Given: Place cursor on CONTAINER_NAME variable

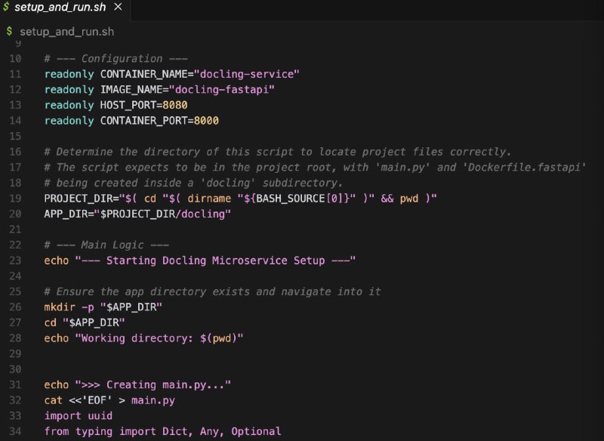Looking at the screenshot, I should tap(143, 74).
